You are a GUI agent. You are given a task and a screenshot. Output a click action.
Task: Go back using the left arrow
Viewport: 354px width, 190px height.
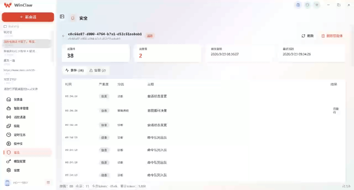pyautogui.click(x=63, y=36)
